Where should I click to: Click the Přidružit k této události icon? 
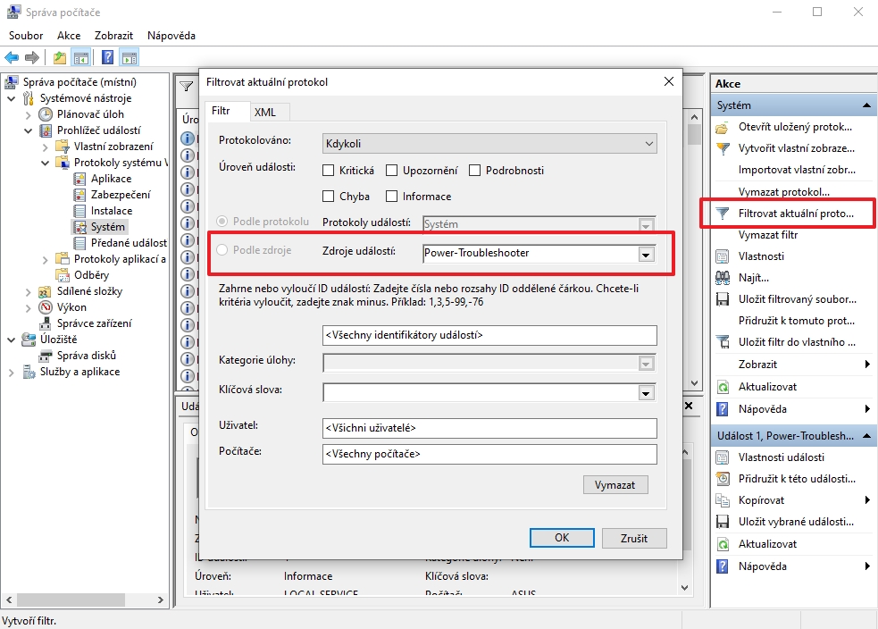click(x=723, y=479)
